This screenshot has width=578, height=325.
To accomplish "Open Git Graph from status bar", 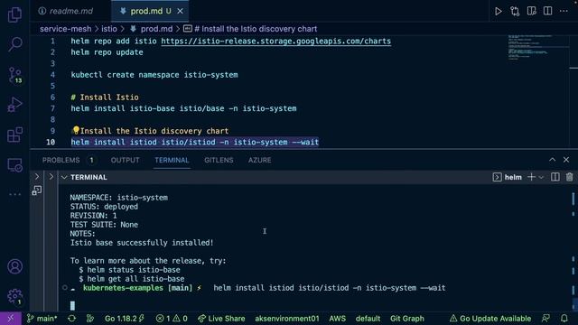I will tap(407, 319).
